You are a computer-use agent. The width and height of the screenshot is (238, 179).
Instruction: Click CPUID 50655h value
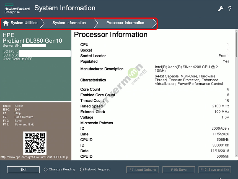(223, 157)
